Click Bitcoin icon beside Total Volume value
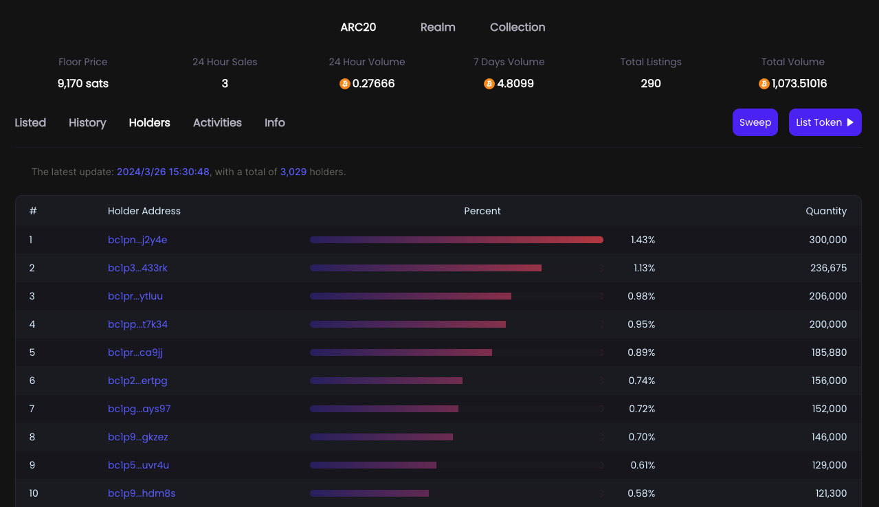This screenshot has width=879, height=507. point(764,84)
